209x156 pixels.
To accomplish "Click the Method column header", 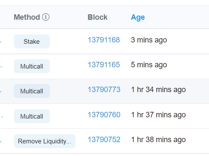I will [x=27, y=17].
